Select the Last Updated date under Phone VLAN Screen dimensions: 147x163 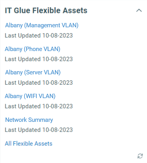tap(58, 59)
